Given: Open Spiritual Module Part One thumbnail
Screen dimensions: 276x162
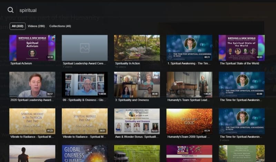Looking at the screenshot, I should pos(85,121).
